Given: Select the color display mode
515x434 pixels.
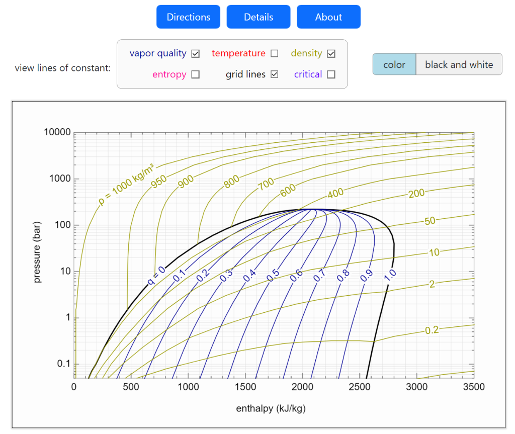Looking at the screenshot, I should (x=394, y=64).
